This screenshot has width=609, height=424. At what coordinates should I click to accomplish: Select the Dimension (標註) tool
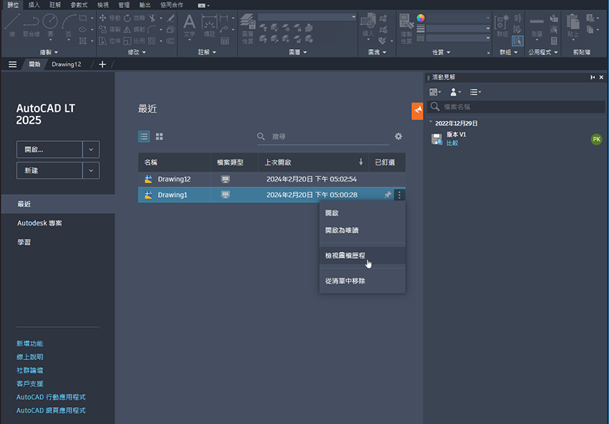coord(210,26)
